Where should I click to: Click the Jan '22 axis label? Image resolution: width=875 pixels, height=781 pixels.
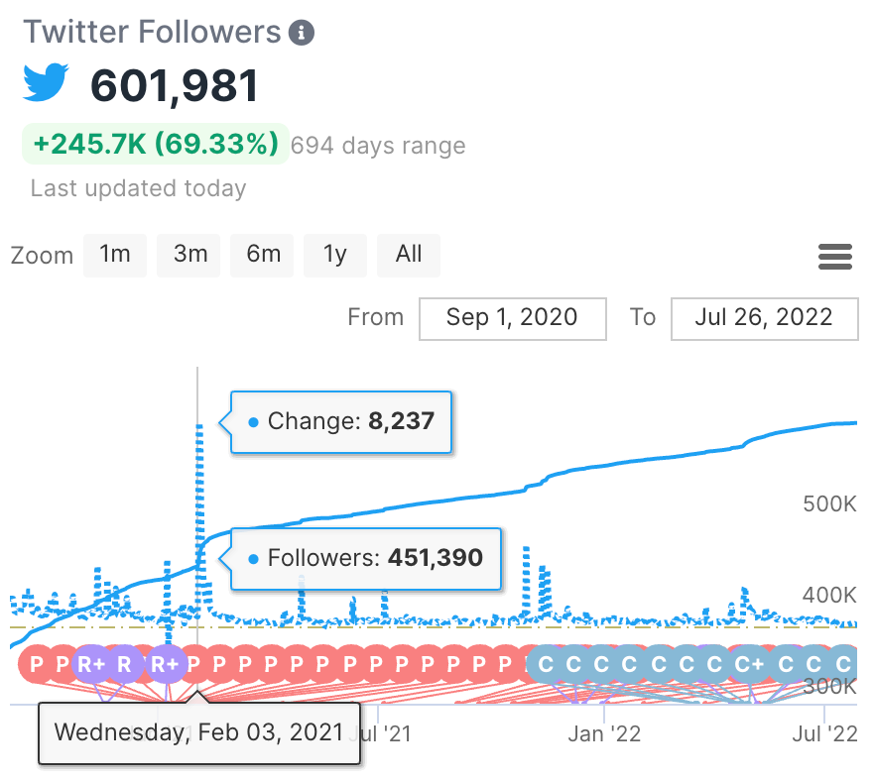point(605,734)
